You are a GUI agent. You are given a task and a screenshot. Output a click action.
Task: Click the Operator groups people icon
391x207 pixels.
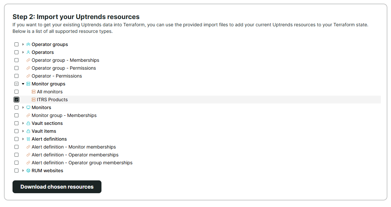point(28,44)
